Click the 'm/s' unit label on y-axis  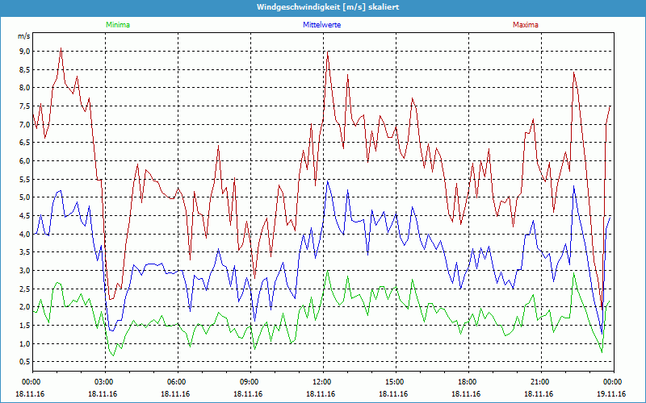click(x=24, y=36)
